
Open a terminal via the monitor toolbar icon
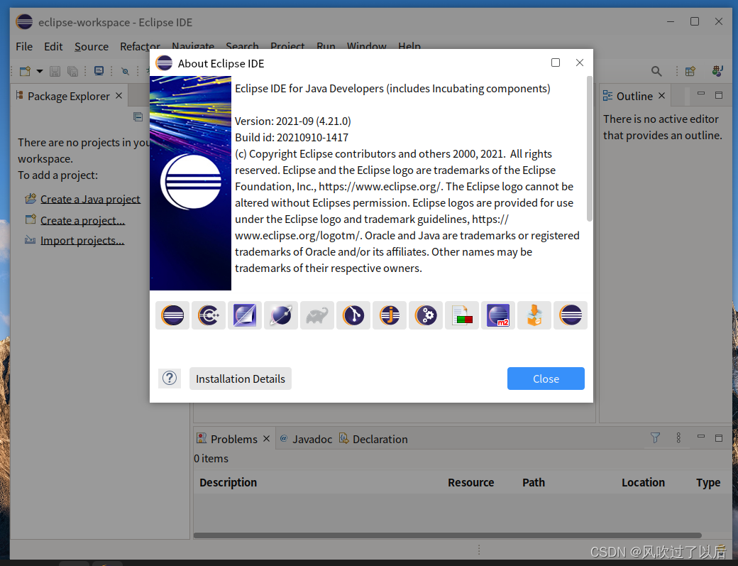pos(99,71)
